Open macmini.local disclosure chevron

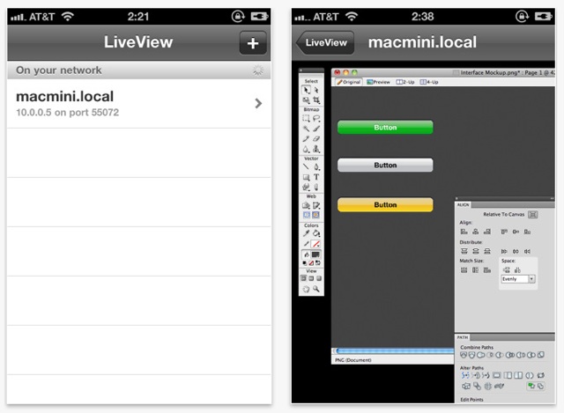coord(257,103)
